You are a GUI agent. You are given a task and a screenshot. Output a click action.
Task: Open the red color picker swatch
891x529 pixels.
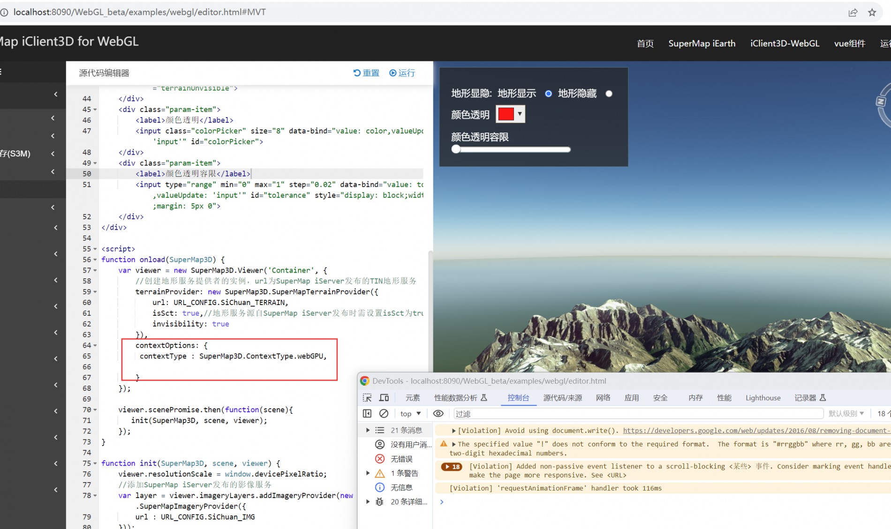click(506, 114)
